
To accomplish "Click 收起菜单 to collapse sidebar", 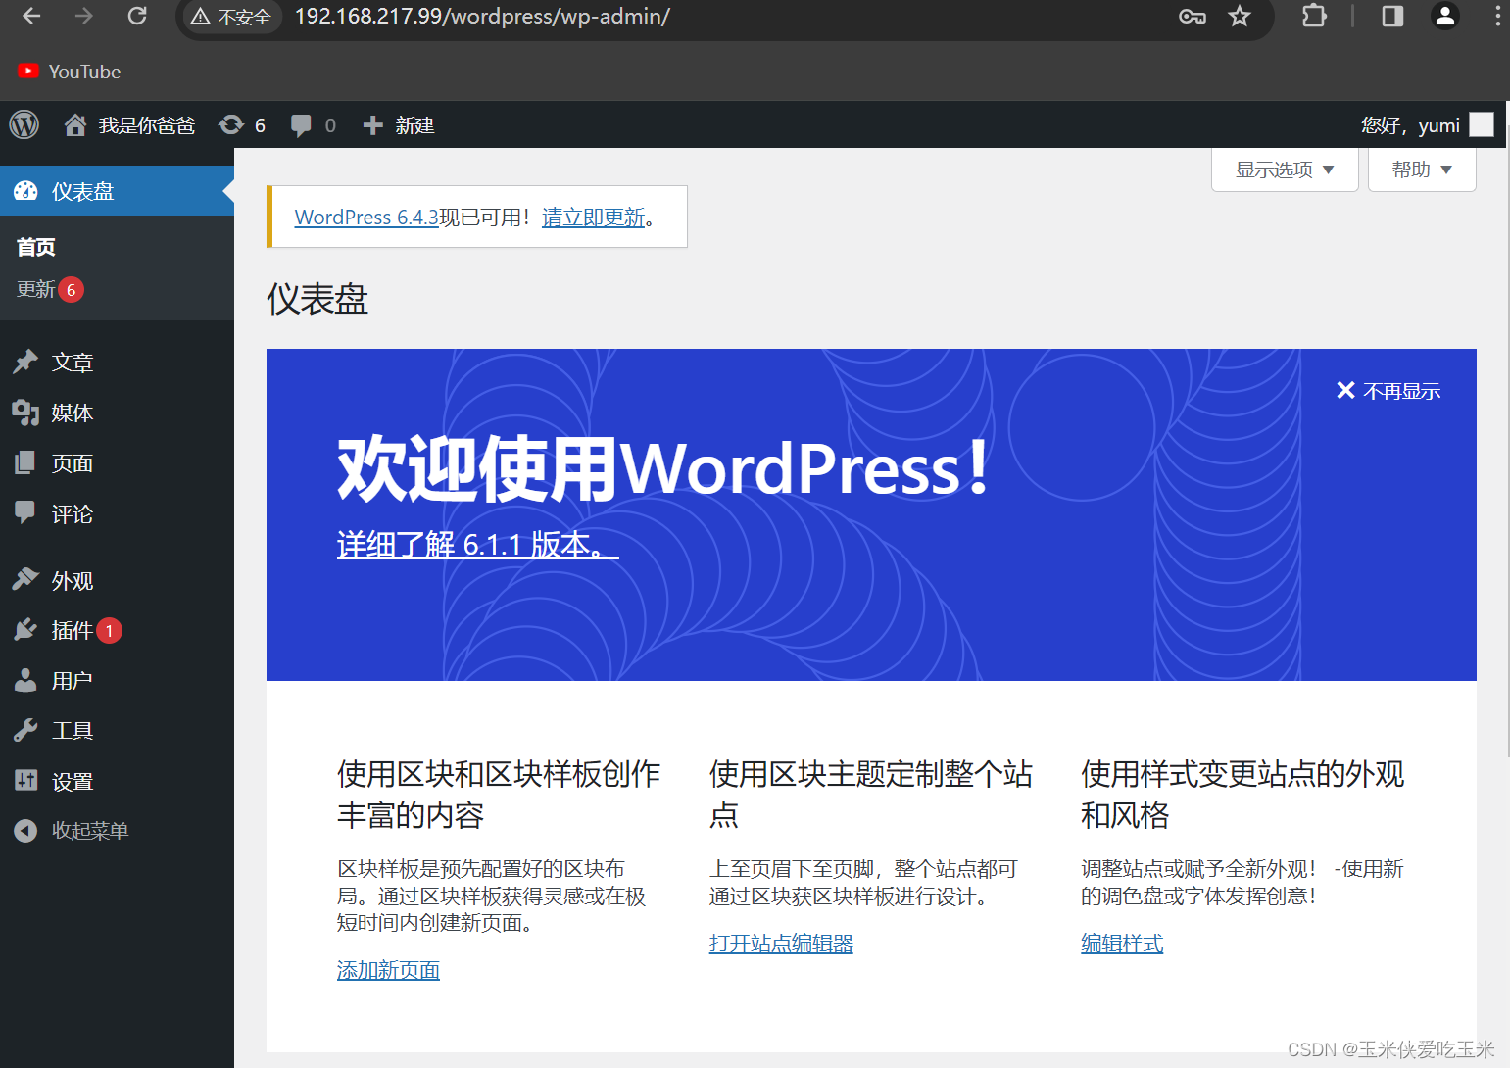I will click(90, 831).
